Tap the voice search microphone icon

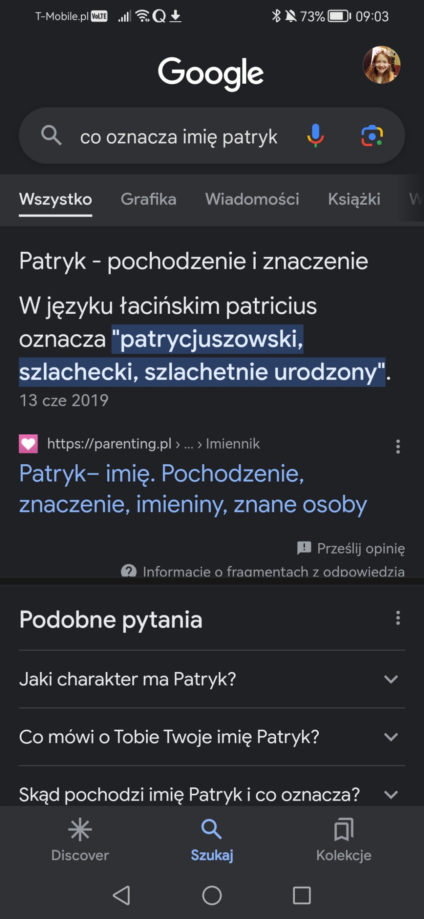[315, 136]
